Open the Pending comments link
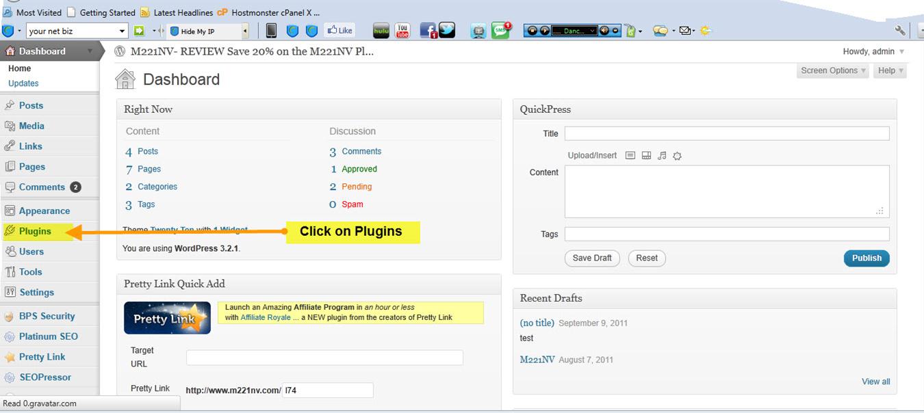The height and width of the screenshot is (413, 924). 357,187
